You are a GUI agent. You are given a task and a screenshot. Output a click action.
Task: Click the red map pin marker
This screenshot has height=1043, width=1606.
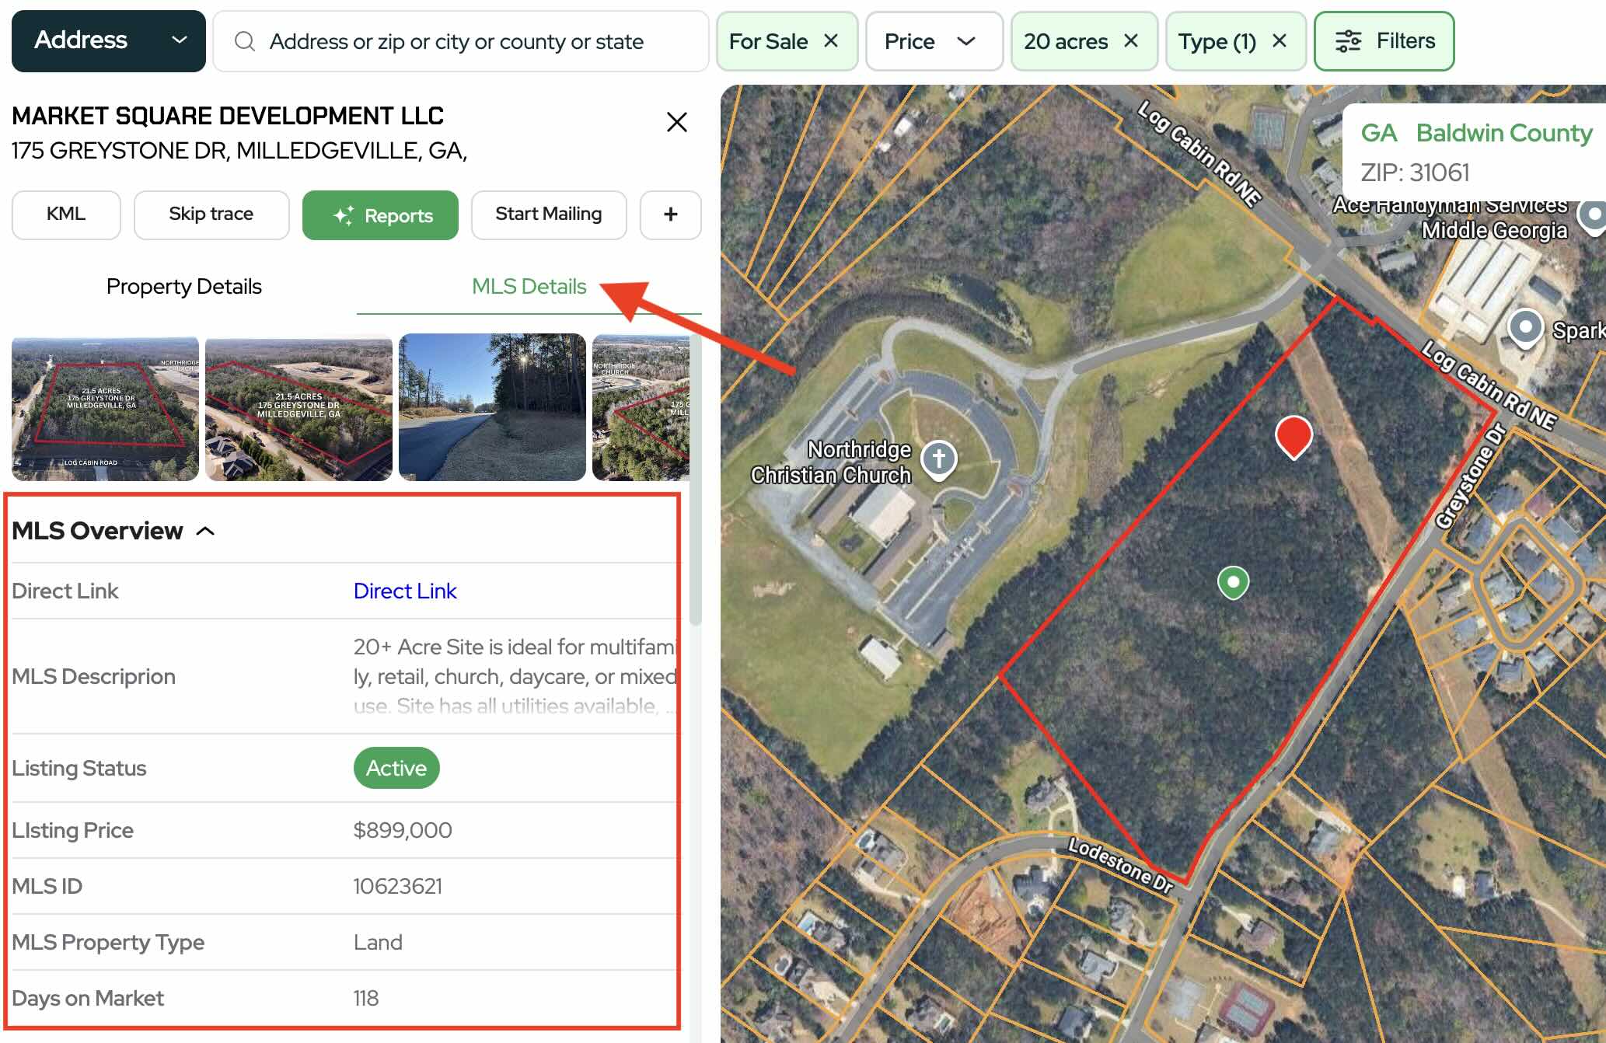coord(1294,437)
